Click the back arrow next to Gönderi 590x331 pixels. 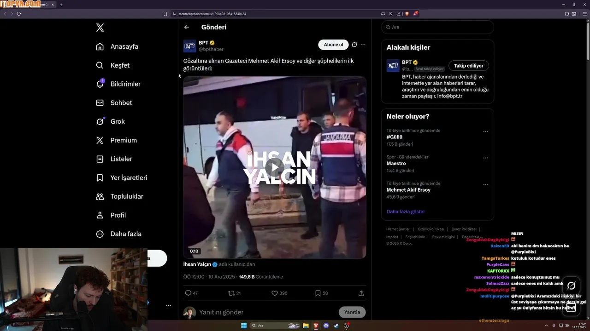coord(187,27)
